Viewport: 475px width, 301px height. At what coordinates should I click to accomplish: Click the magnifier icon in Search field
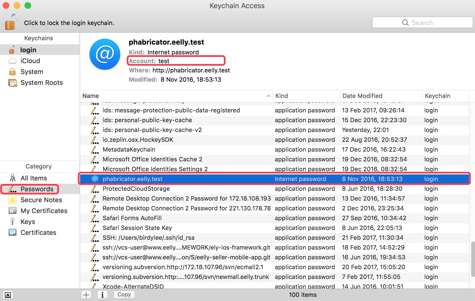click(405, 23)
